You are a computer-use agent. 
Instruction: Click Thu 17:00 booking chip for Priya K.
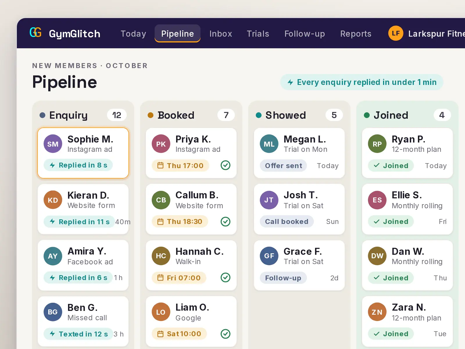(180, 165)
